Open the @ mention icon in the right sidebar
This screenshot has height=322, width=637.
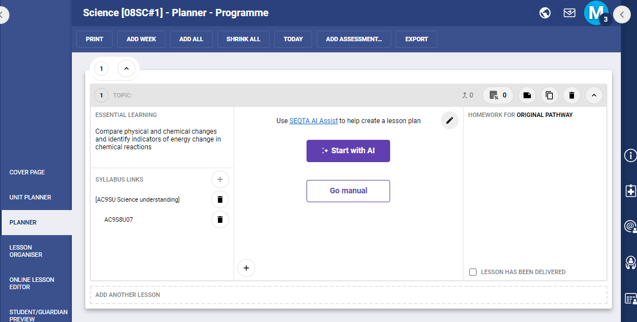tap(630, 226)
